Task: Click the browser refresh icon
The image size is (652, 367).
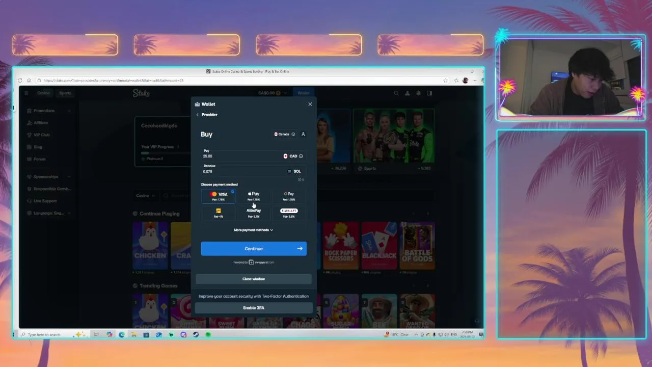Action: [x=20, y=81]
